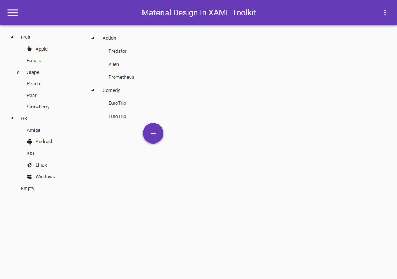The height and width of the screenshot is (279, 397).
Task: Select the Strawberry tree item
Action: pyautogui.click(x=38, y=107)
